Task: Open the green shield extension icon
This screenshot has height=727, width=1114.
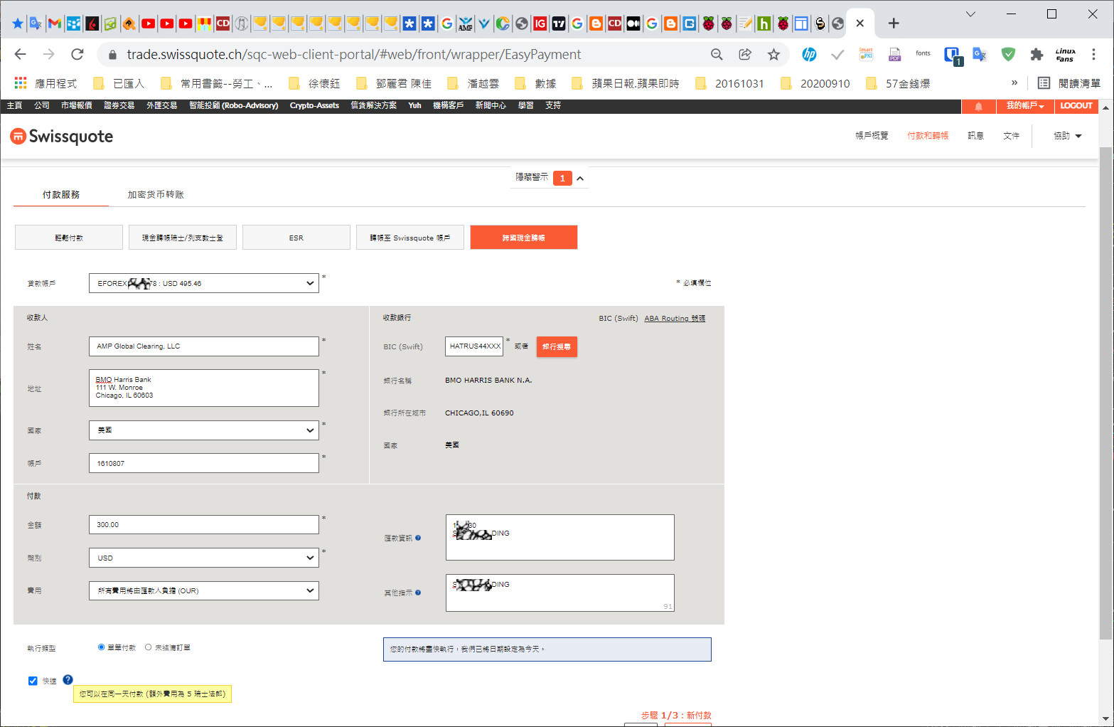Action: tap(1008, 54)
